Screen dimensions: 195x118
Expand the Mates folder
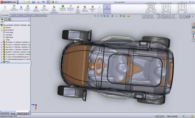[x=2, y=62]
